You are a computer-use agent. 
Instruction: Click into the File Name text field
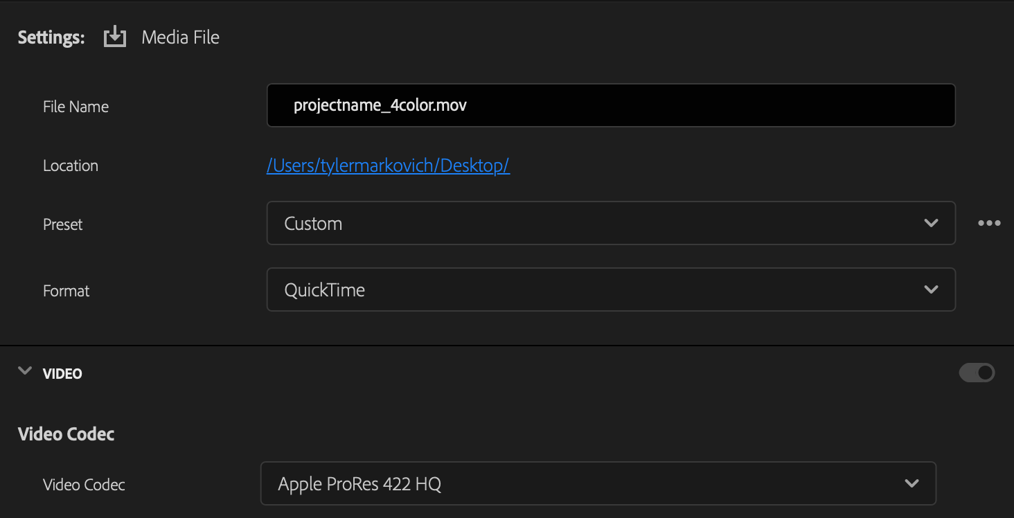click(x=611, y=105)
